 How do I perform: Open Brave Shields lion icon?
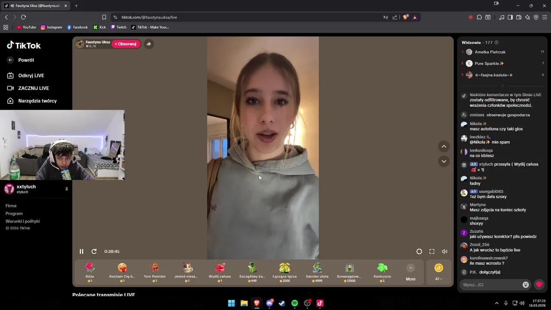(406, 17)
